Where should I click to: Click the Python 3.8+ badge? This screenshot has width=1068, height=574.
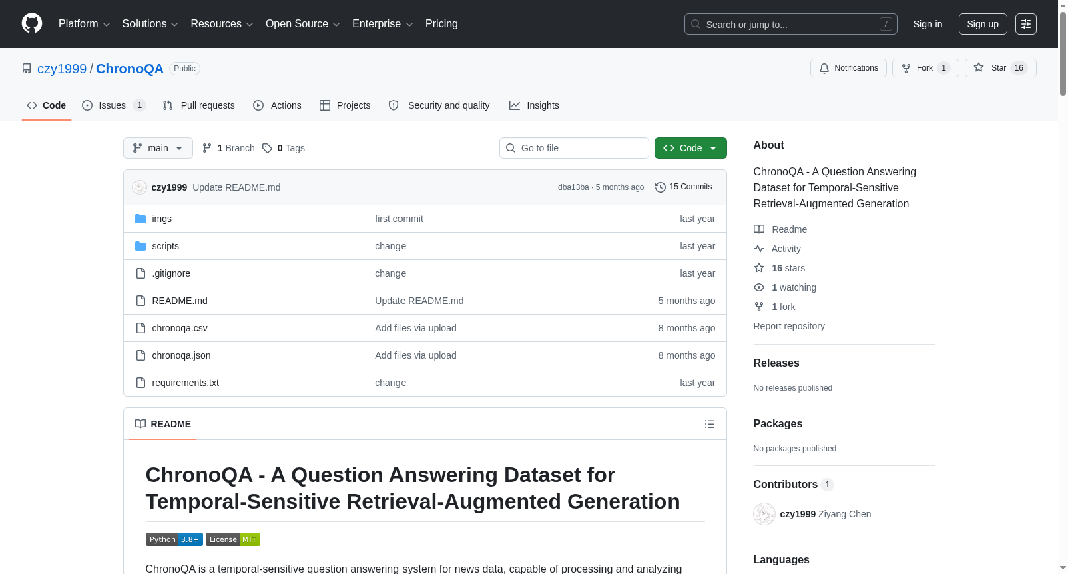(174, 539)
